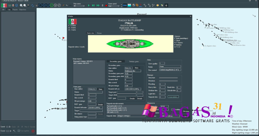The height and width of the screenshot is (136, 259).
Task: Click the globe icon in toolbar
Action: [134, 5]
